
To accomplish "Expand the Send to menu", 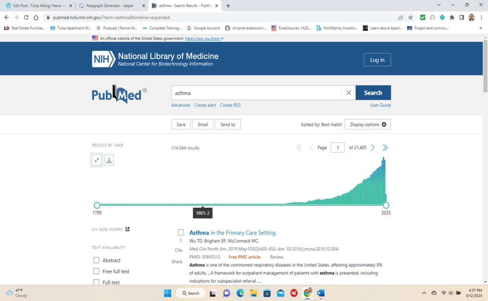I will pos(228,124).
